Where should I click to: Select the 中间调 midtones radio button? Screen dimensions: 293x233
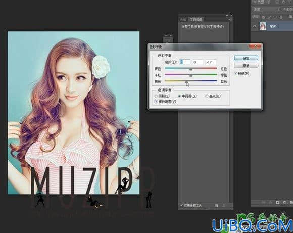(x=179, y=96)
